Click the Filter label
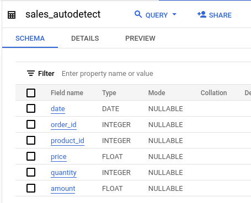Viewport: 251px width, 203px height. click(x=46, y=74)
